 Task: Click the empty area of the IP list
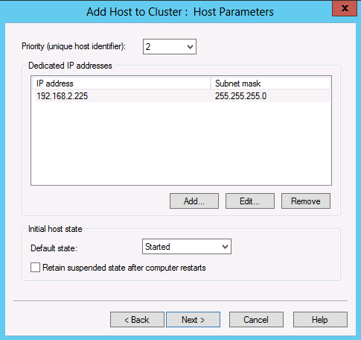point(181,143)
